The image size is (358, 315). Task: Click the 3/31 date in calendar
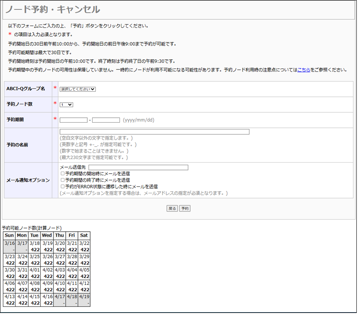[22, 273]
